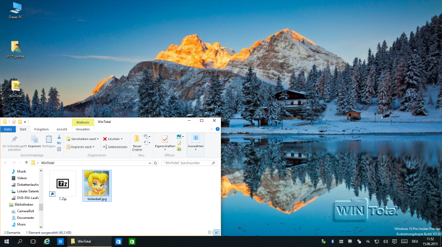Click the taskbar search magnifier
This screenshot has height=247, width=442.
pyautogui.click(x=20, y=241)
